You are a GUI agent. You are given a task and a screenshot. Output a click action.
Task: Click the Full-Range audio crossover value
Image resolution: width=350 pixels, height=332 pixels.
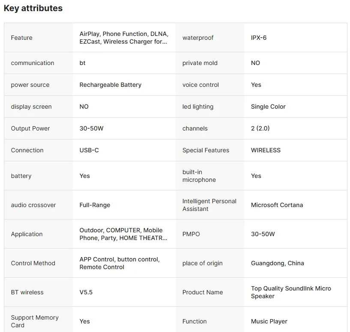(95, 205)
